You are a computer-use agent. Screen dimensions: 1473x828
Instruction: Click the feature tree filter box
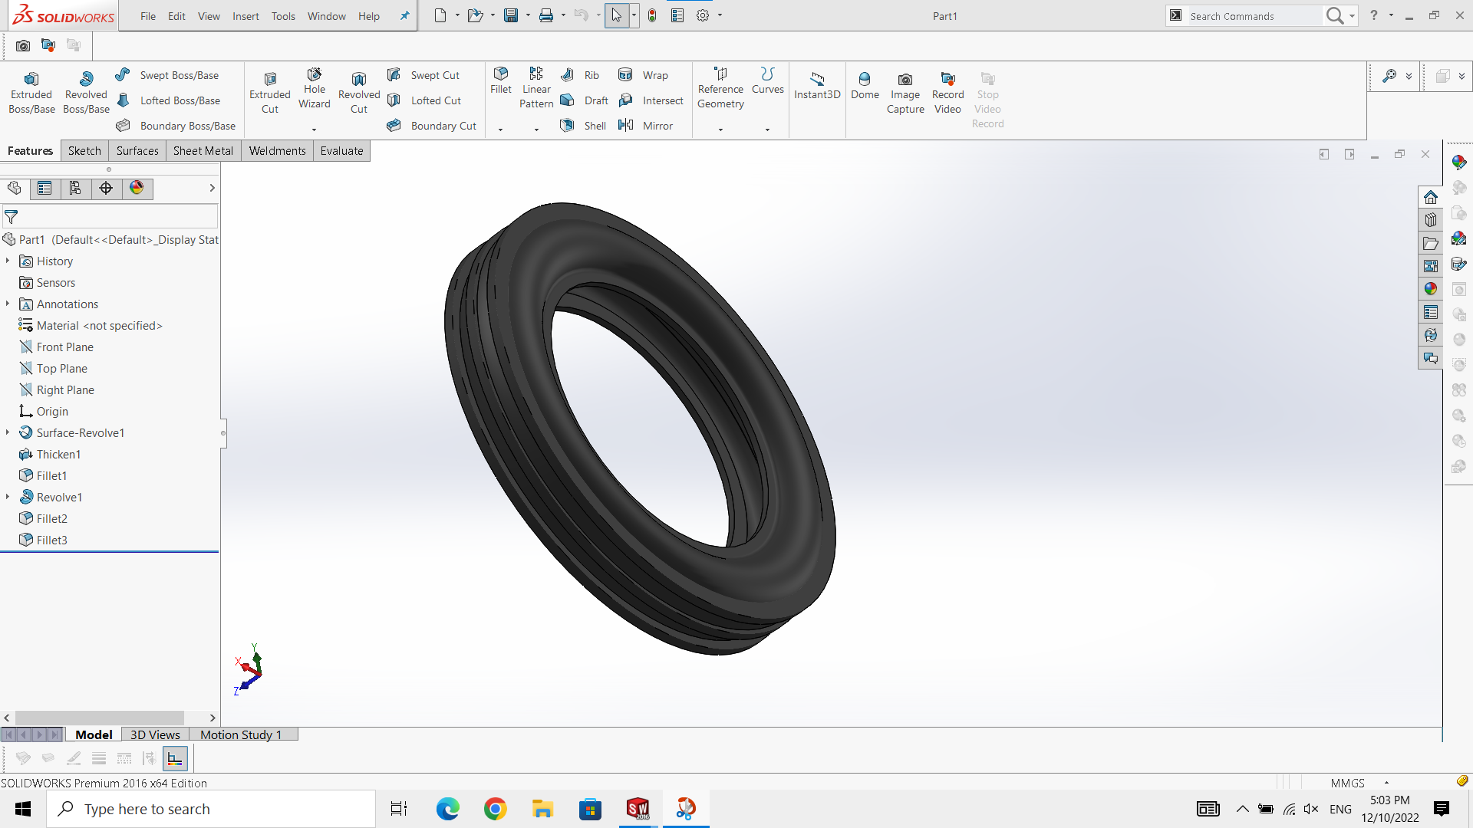[110, 217]
